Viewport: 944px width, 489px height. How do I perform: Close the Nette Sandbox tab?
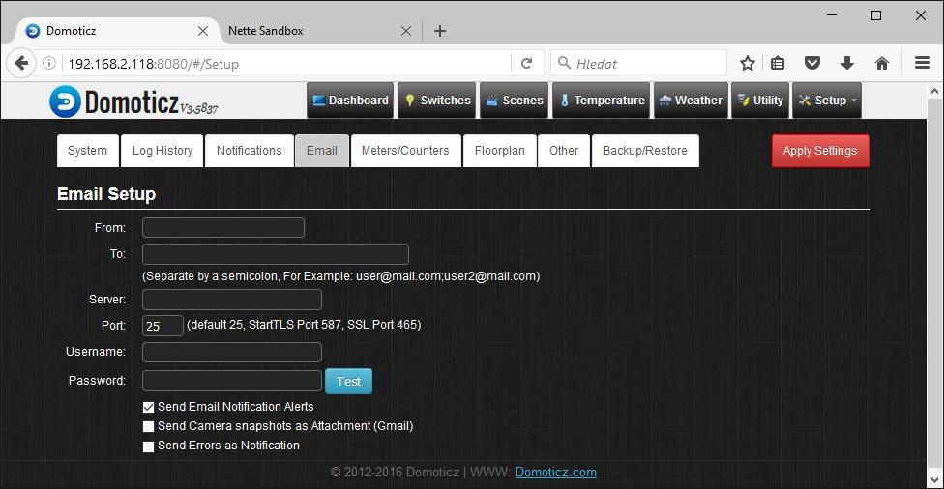[x=406, y=31]
